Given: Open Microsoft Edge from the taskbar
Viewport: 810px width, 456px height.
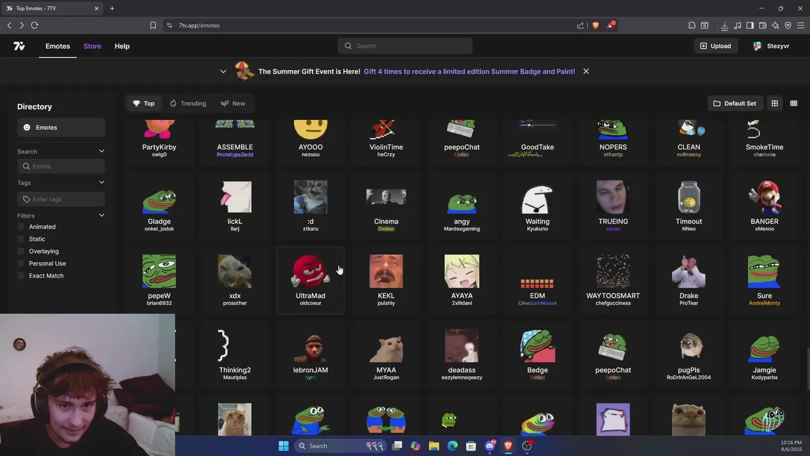Looking at the screenshot, I should (x=452, y=446).
